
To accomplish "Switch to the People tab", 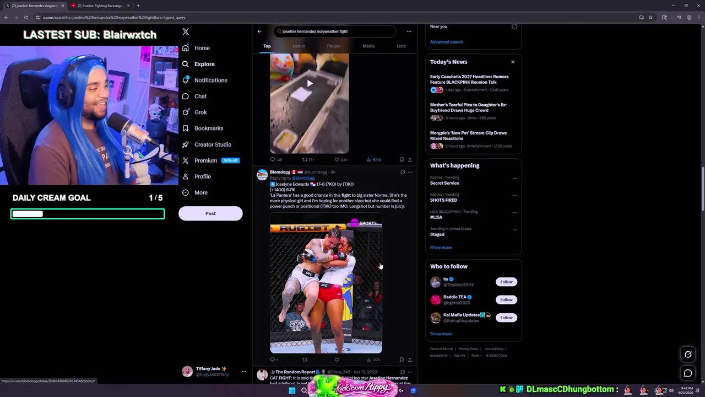I will [x=333, y=46].
